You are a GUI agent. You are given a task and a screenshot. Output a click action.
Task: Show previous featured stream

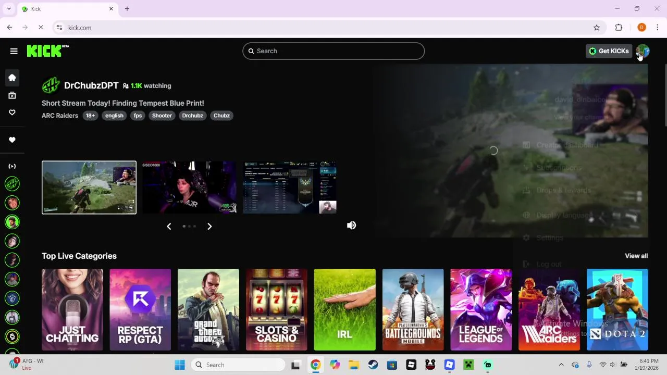tap(169, 226)
